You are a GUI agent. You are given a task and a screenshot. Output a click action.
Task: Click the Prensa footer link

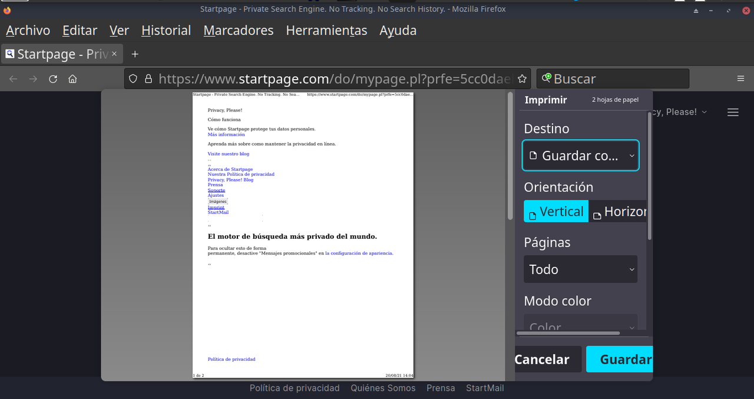click(441, 388)
